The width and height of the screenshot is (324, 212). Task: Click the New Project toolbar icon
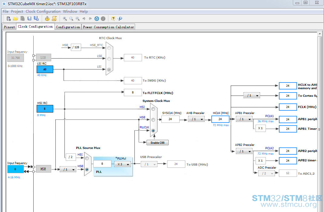pos(9,19)
